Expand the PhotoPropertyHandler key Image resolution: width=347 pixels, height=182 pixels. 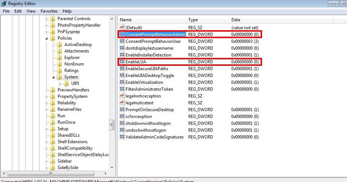[47, 26]
